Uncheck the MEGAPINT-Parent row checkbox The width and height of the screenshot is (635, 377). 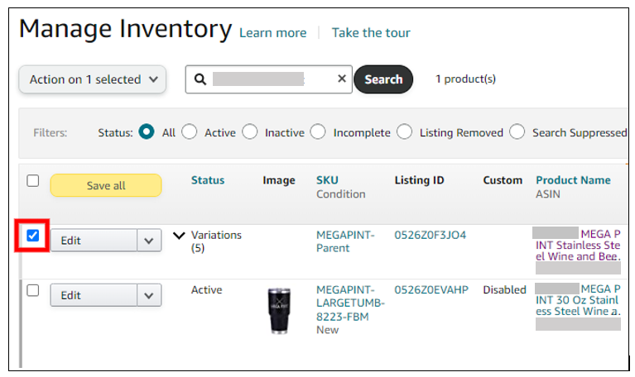click(x=33, y=236)
